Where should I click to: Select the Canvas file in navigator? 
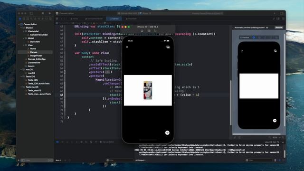(34, 52)
